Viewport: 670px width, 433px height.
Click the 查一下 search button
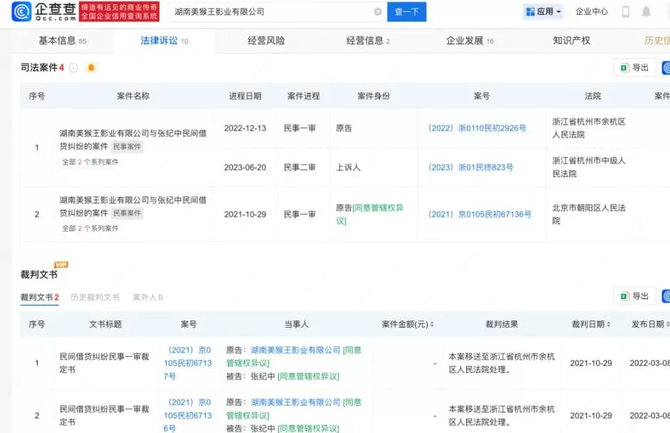click(x=406, y=12)
